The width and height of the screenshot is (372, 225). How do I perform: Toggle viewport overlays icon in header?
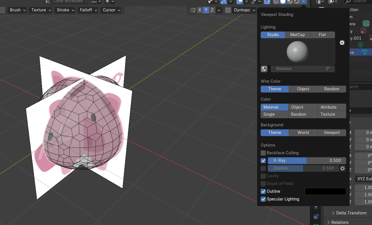tap(240, 1)
